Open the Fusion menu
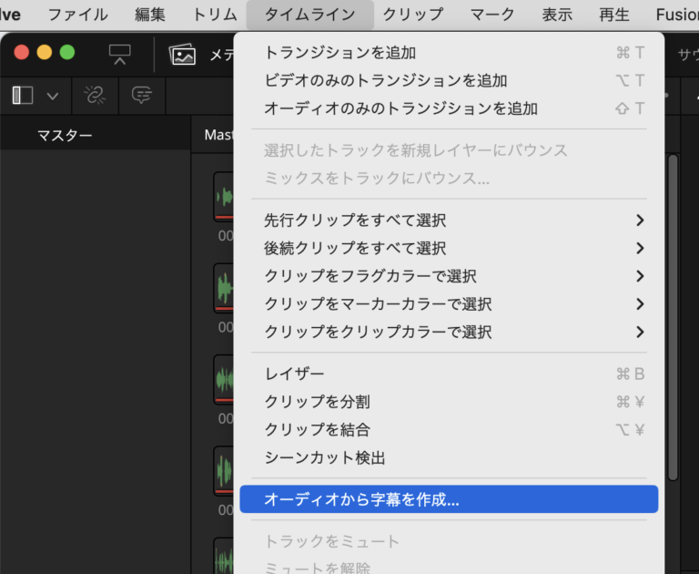The image size is (699, 574). [x=677, y=15]
